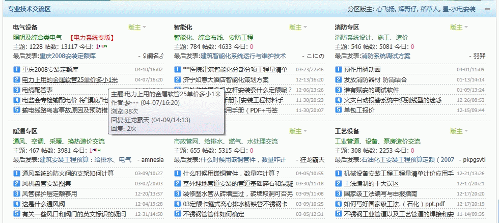Click number 2 icon beside 电力上用的金属软管

click(17, 79)
